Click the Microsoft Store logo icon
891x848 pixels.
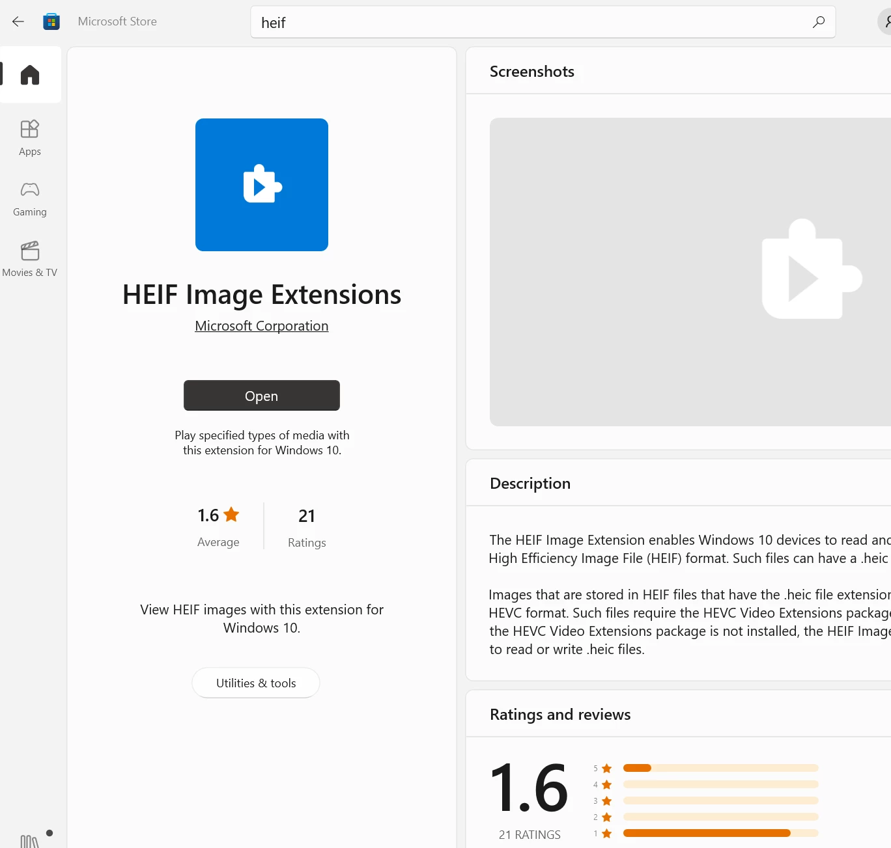tap(51, 21)
